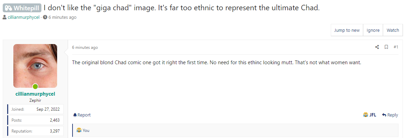Viewport: 405px width, 138px height.
Task: Open cillianmurphycel profile link under title
Action: click(x=24, y=17)
